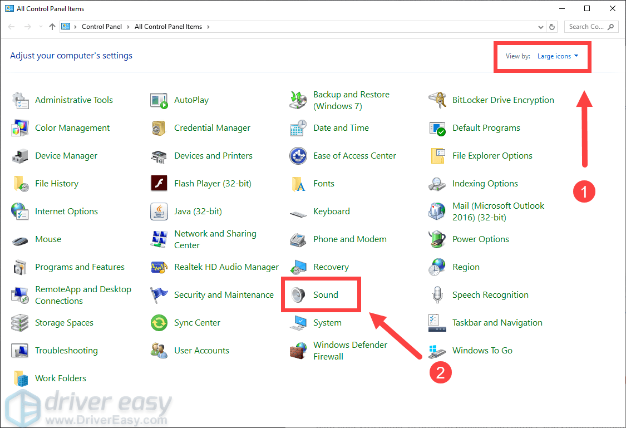
Task: Click the Windows Defender Firewall icon
Action: coord(298,351)
